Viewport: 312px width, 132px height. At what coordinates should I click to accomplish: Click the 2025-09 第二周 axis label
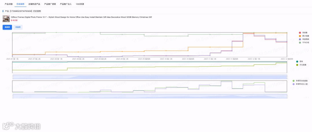tap(122, 59)
